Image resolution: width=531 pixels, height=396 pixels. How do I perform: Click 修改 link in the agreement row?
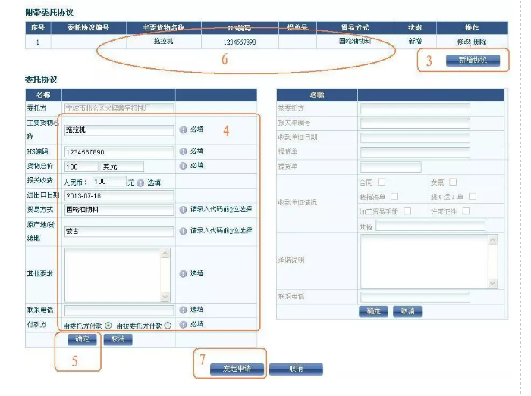(x=463, y=41)
